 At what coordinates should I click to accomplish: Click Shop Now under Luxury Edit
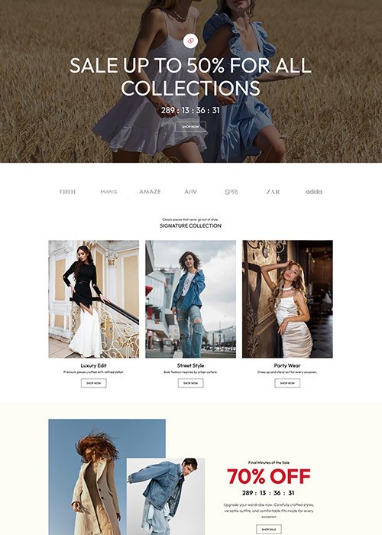(x=94, y=383)
